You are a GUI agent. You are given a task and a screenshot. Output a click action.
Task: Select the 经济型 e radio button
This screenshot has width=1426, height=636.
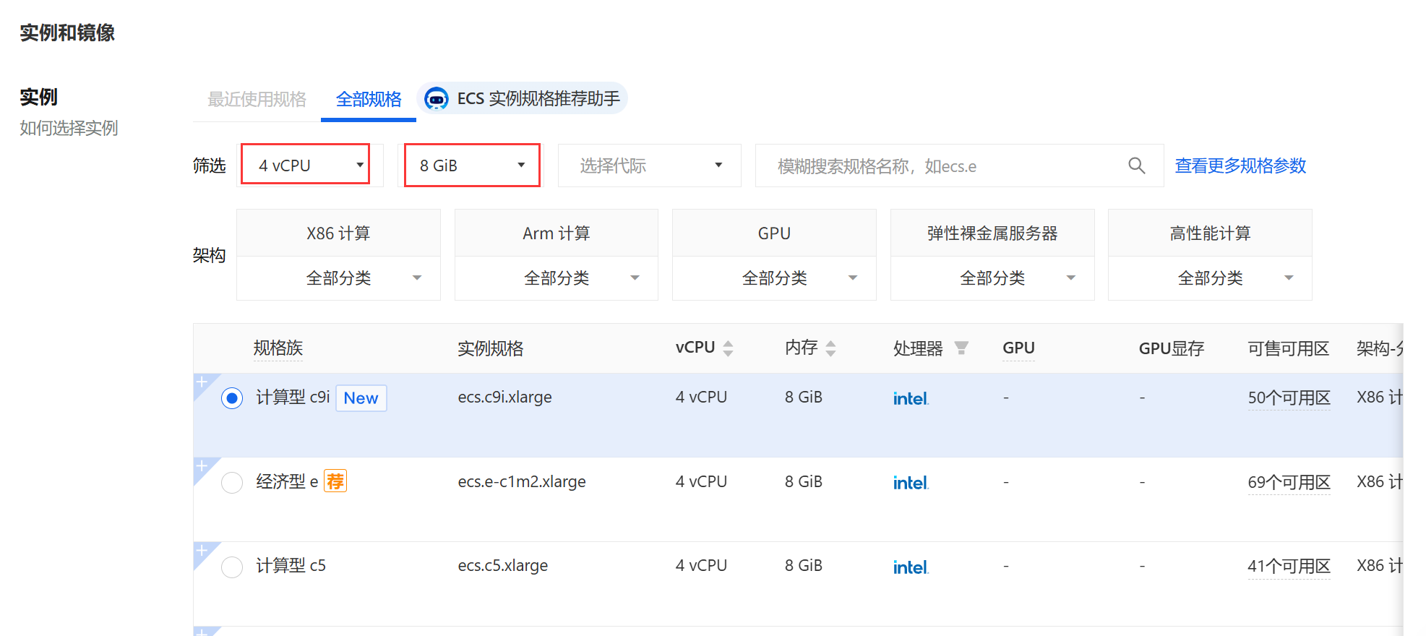click(x=232, y=482)
